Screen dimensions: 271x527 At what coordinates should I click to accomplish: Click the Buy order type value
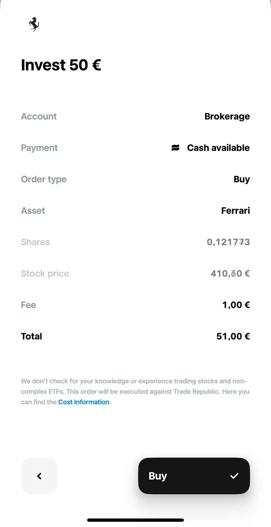[242, 179]
